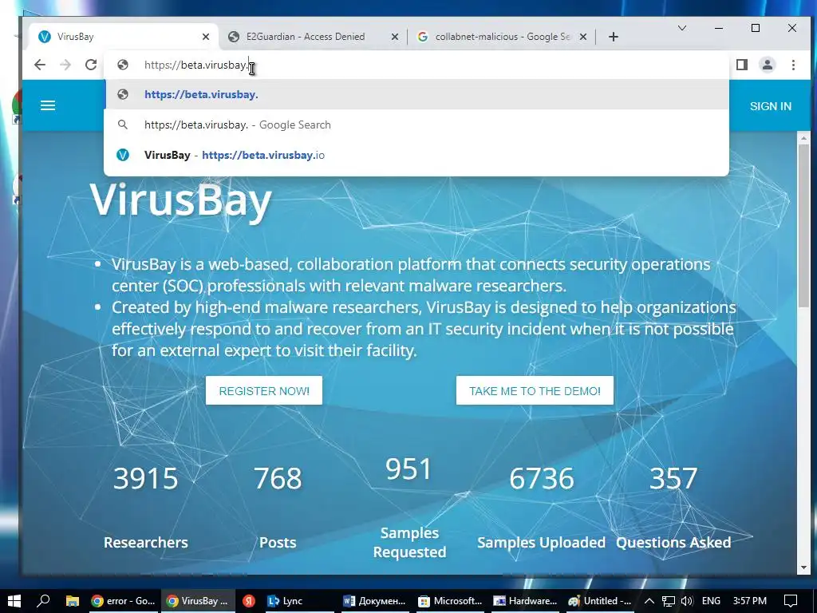Click the 357 Questions Asked count
The image size is (817, 613).
coord(673,479)
